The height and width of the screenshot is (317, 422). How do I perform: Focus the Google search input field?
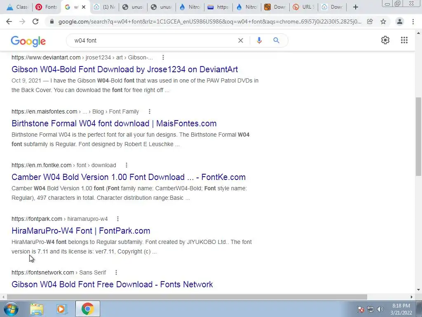153,40
